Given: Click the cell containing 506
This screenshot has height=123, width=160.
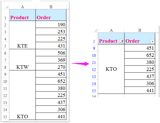Looking at the screenshot, I should (x=51, y=53).
